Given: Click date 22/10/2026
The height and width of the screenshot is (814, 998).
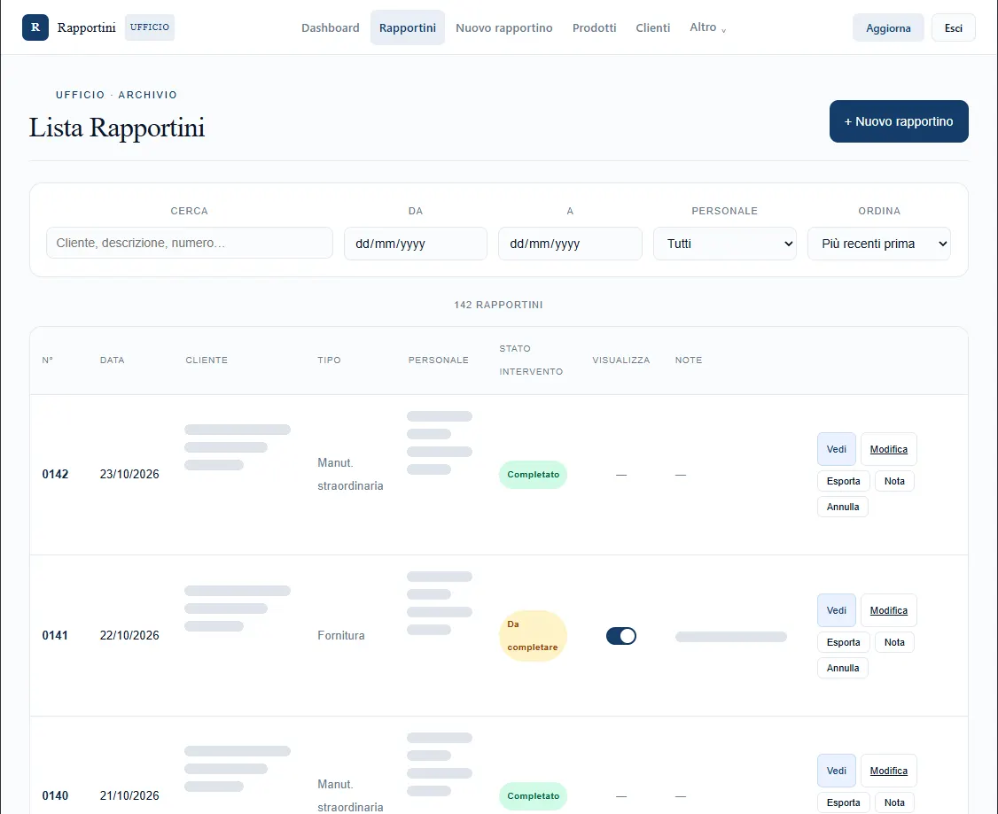Looking at the screenshot, I should point(129,635).
